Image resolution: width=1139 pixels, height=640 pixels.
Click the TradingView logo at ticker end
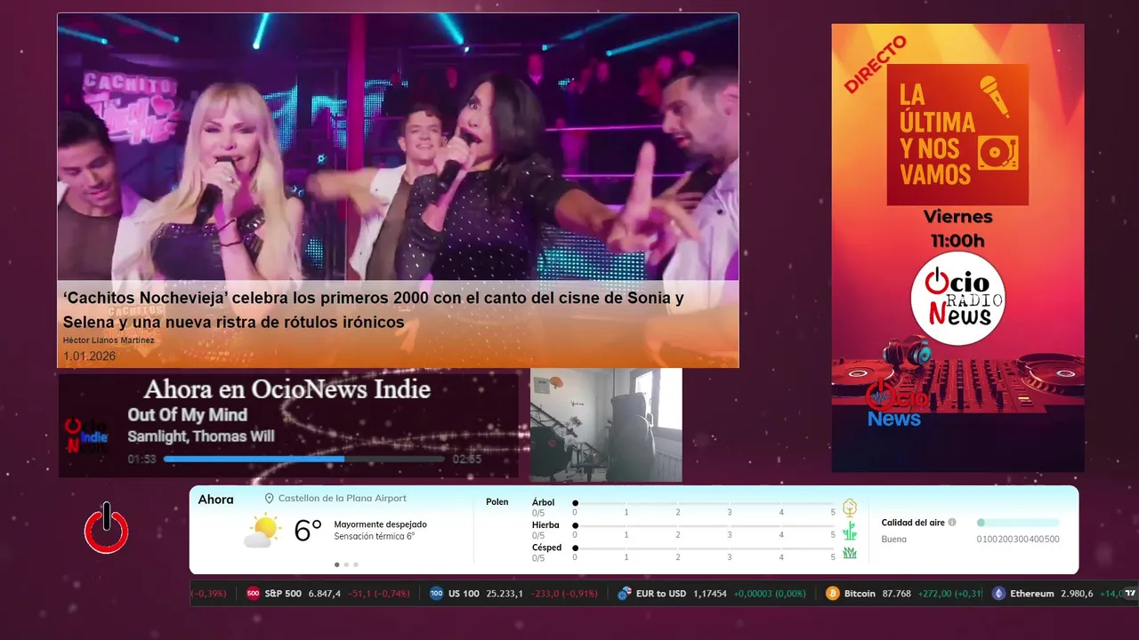(x=1130, y=593)
